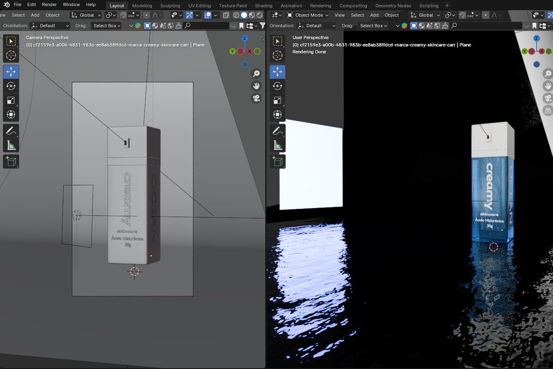
Task: Open Drag Select Box dropdown in right viewport
Action: click(x=372, y=26)
